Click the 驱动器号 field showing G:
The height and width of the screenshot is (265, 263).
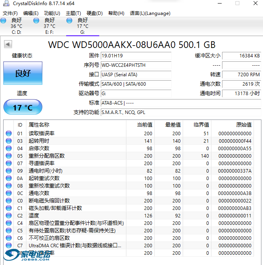point(136,94)
